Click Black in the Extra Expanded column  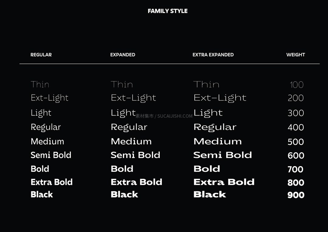210,194
